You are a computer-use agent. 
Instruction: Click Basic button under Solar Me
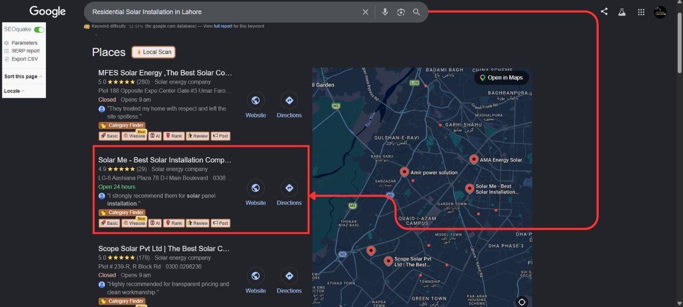pos(109,223)
